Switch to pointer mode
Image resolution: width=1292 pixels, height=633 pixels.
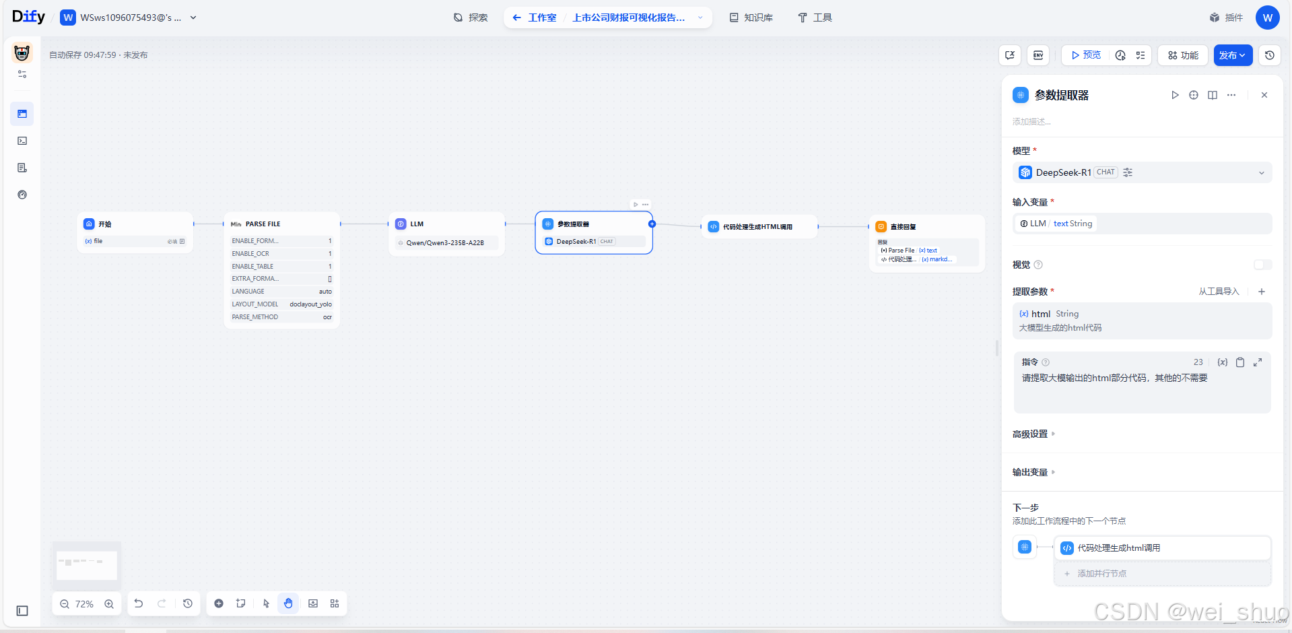pyautogui.click(x=266, y=603)
